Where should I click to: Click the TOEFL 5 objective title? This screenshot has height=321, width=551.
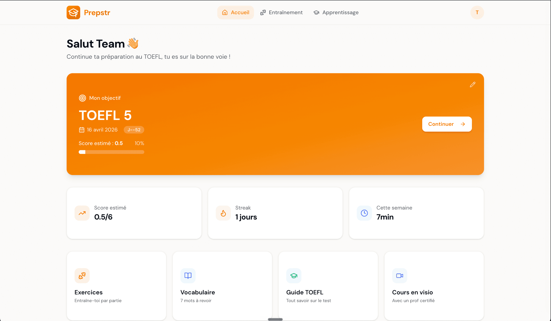point(105,115)
